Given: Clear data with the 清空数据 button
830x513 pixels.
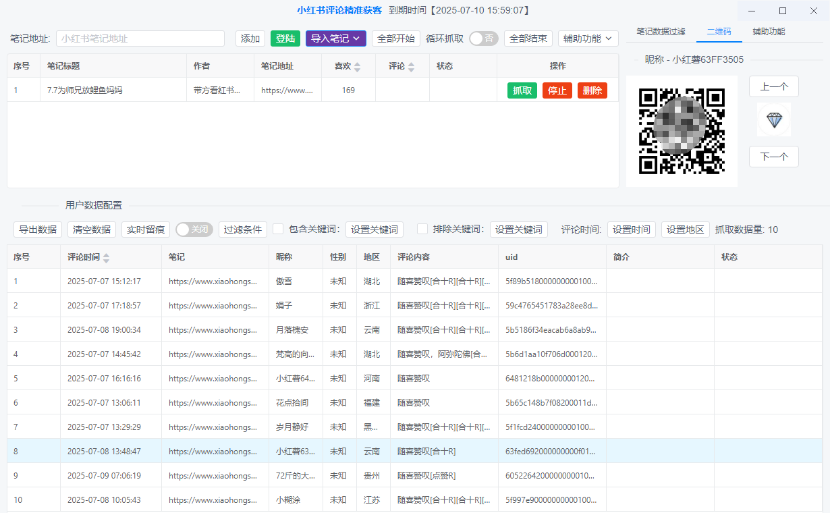Looking at the screenshot, I should point(92,230).
